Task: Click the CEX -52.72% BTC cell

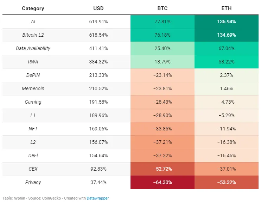Action: pos(163,169)
